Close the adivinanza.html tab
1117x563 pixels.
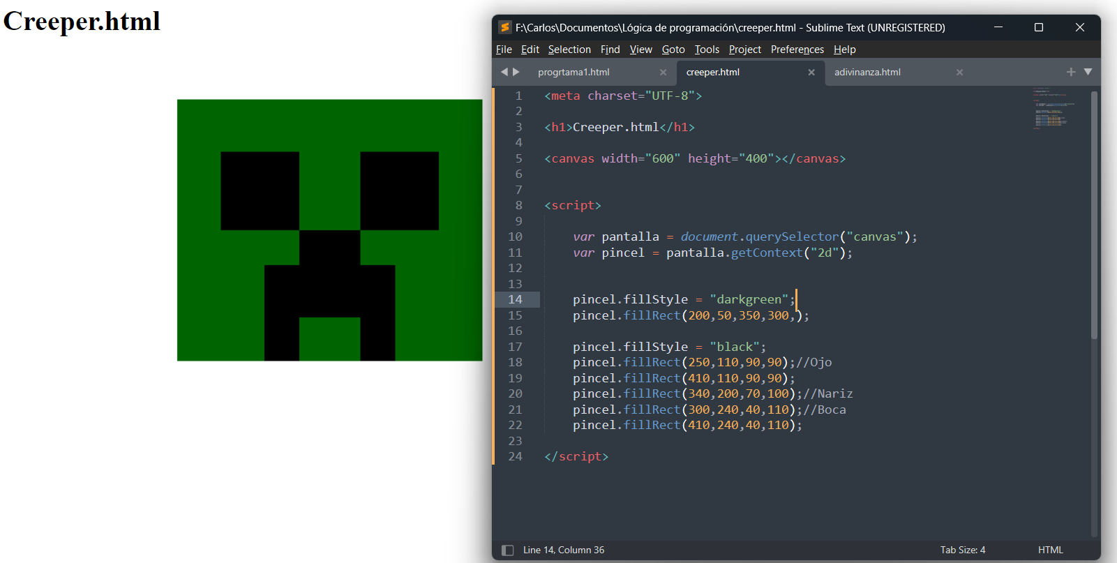tap(959, 73)
